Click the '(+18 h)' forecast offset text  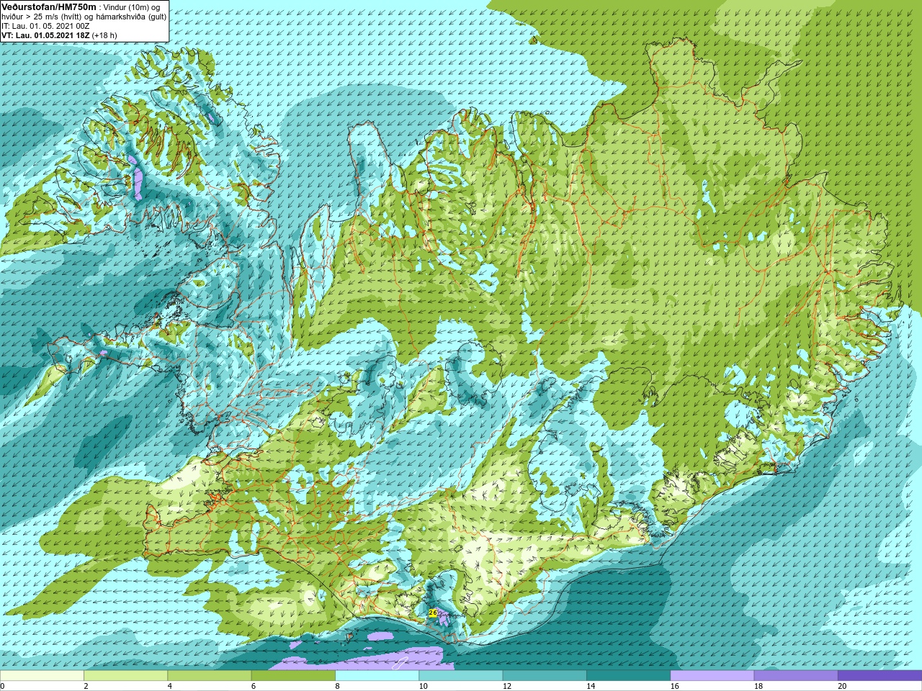pos(104,35)
